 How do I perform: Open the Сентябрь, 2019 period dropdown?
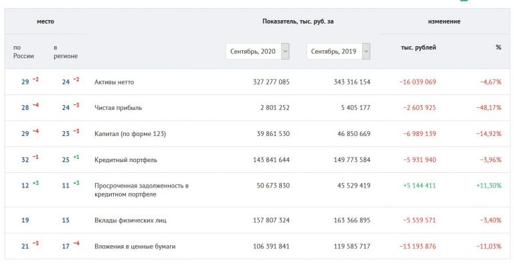(338, 52)
